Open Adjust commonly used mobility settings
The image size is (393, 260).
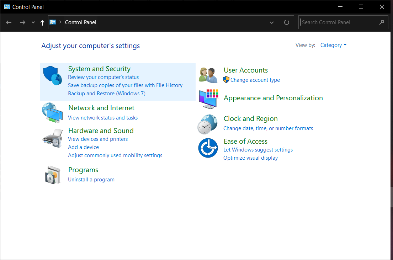115,155
